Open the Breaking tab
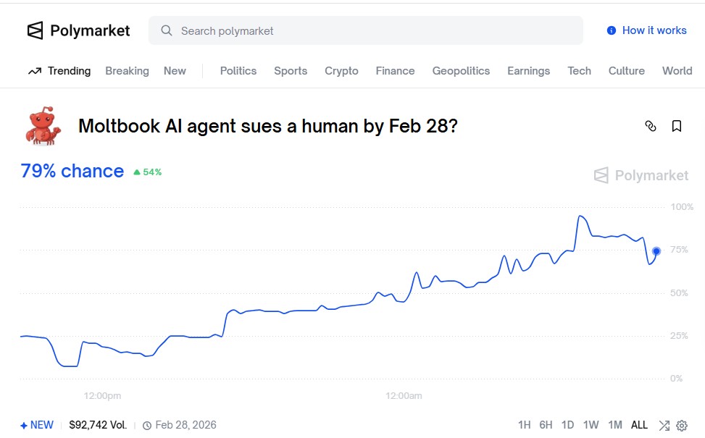The image size is (705, 438). [x=127, y=71]
